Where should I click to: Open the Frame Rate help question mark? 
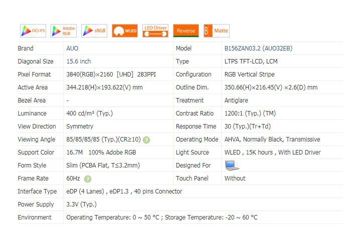click(x=88, y=179)
